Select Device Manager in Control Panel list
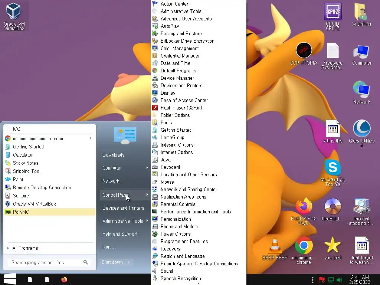Viewport: 380px width, 285px height. point(177,78)
